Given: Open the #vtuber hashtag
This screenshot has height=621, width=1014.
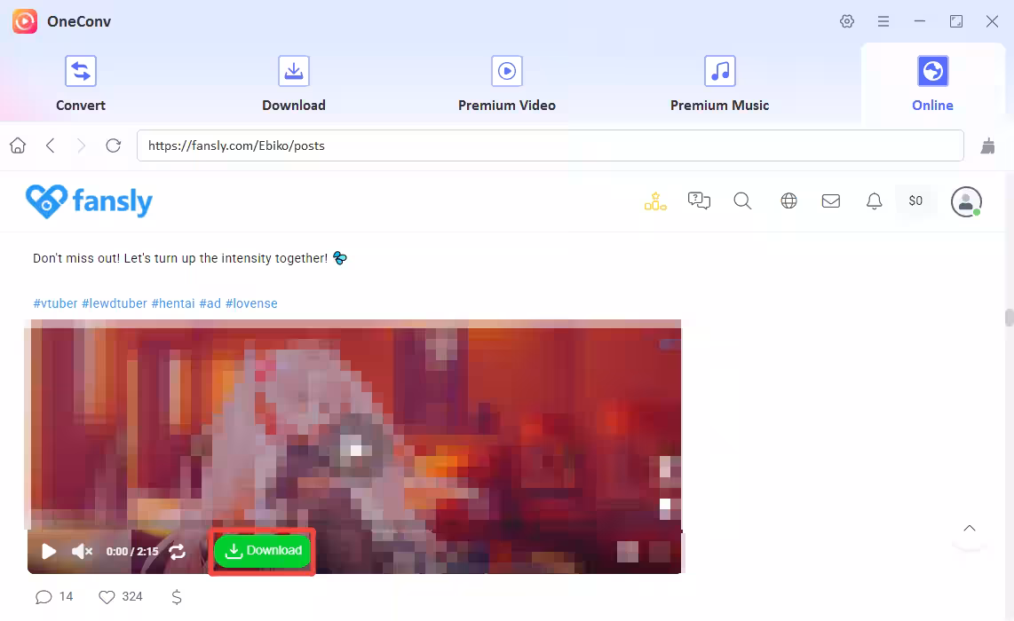Looking at the screenshot, I should click(x=55, y=303).
